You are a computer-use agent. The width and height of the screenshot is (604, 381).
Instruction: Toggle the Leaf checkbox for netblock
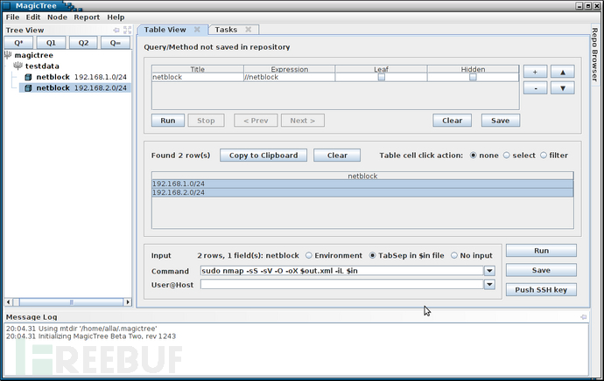(382, 77)
